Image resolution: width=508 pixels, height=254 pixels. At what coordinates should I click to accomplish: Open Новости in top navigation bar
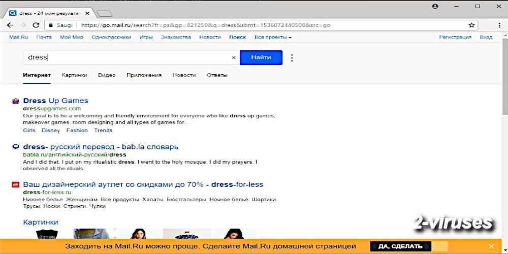[x=210, y=37]
